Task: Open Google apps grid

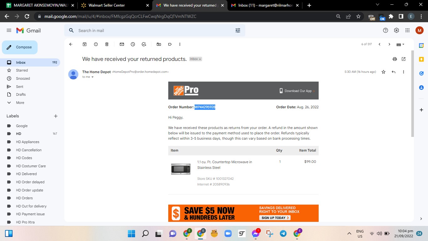Action: [x=407, y=30]
